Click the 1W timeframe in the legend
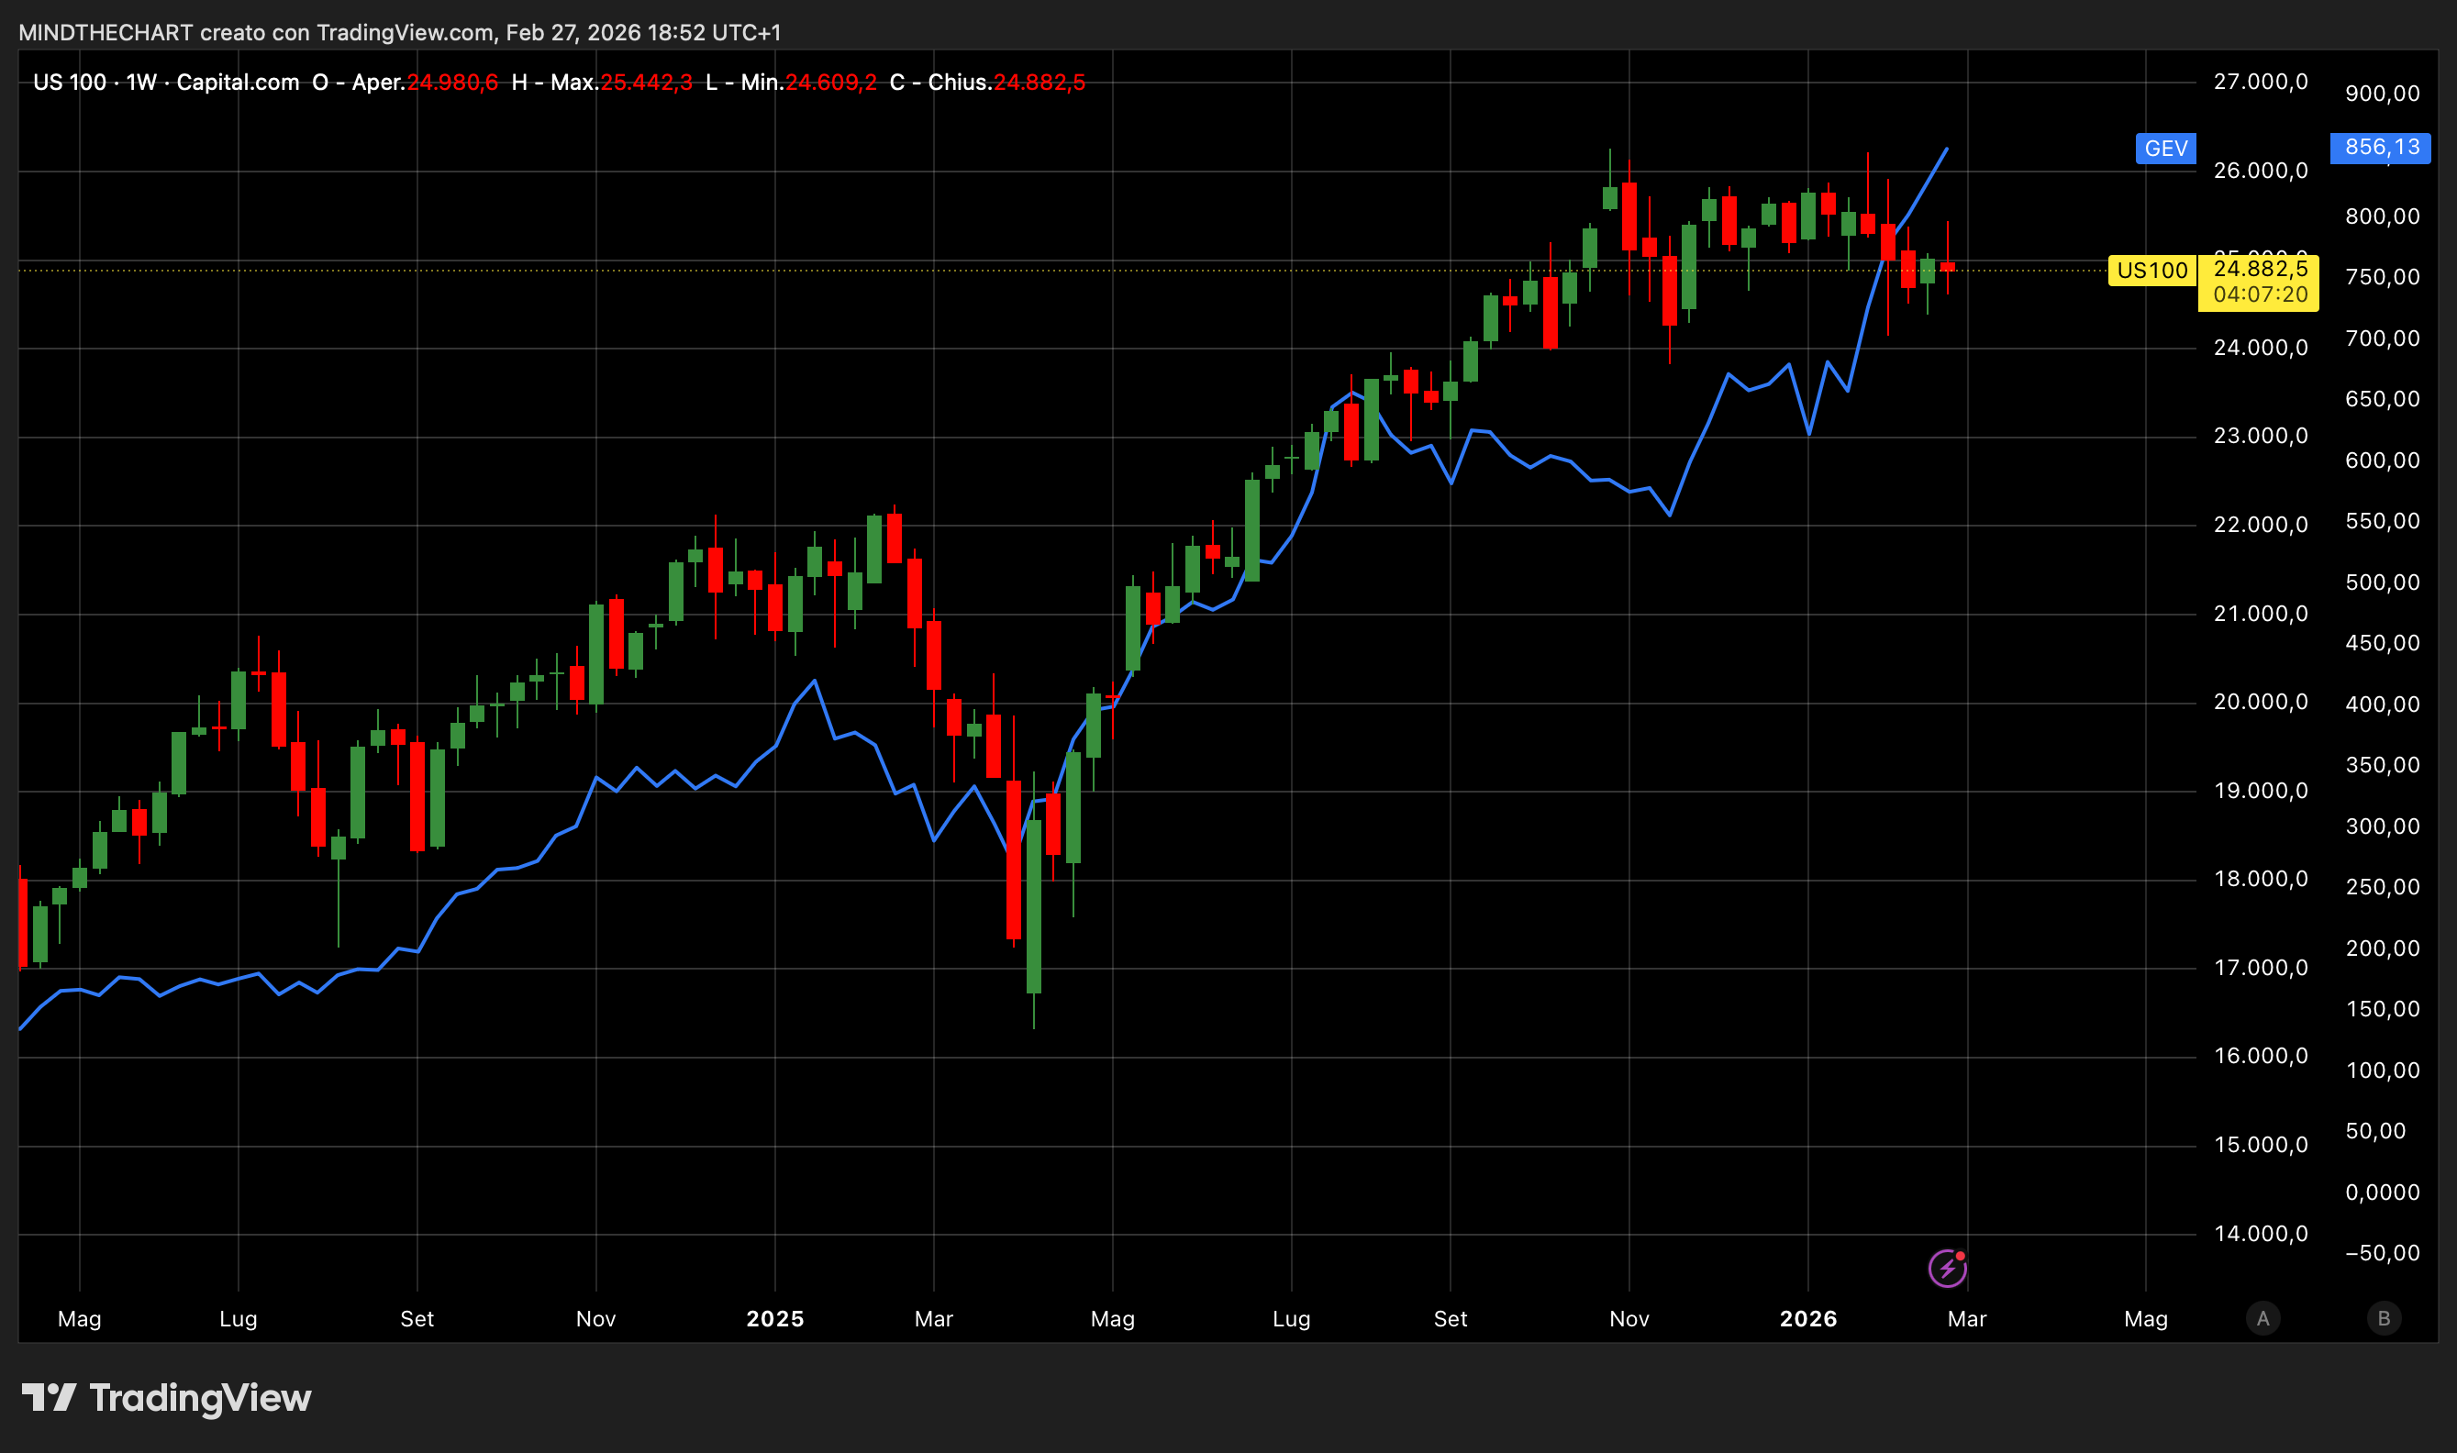 (x=141, y=83)
